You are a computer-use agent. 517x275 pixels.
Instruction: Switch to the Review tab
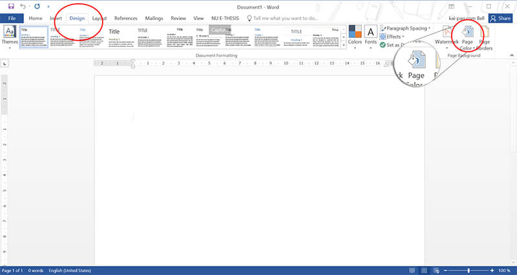178,18
